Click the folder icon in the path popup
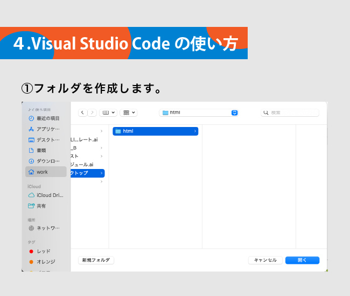 pos(165,112)
